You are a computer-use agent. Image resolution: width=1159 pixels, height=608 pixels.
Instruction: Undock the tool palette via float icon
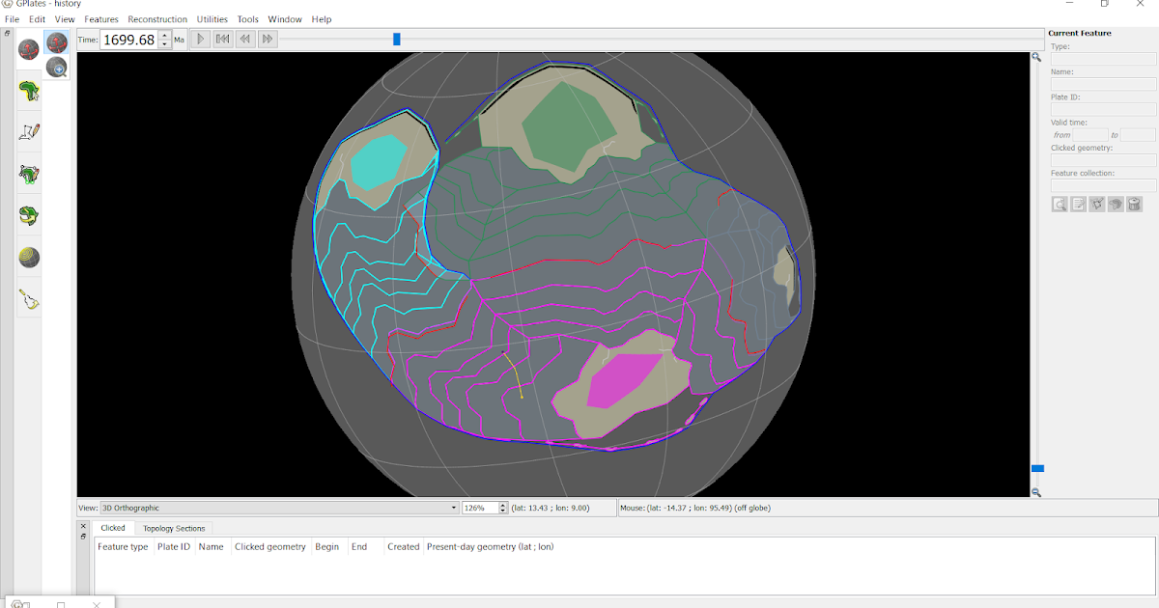pos(7,33)
